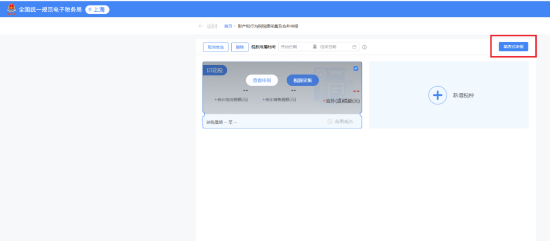The height and width of the screenshot is (241, 550).
Task: Click the 开始日期 start date field
Action: 294,47
